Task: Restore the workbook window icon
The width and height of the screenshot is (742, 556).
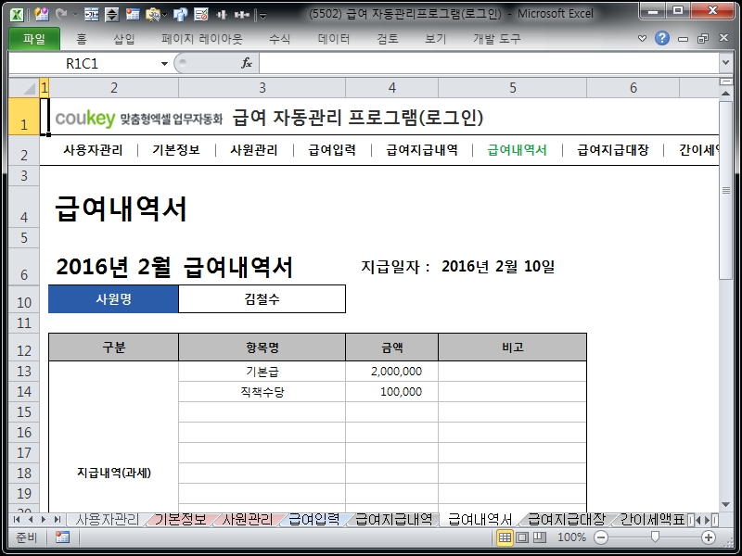Action: tap(703, 38)
